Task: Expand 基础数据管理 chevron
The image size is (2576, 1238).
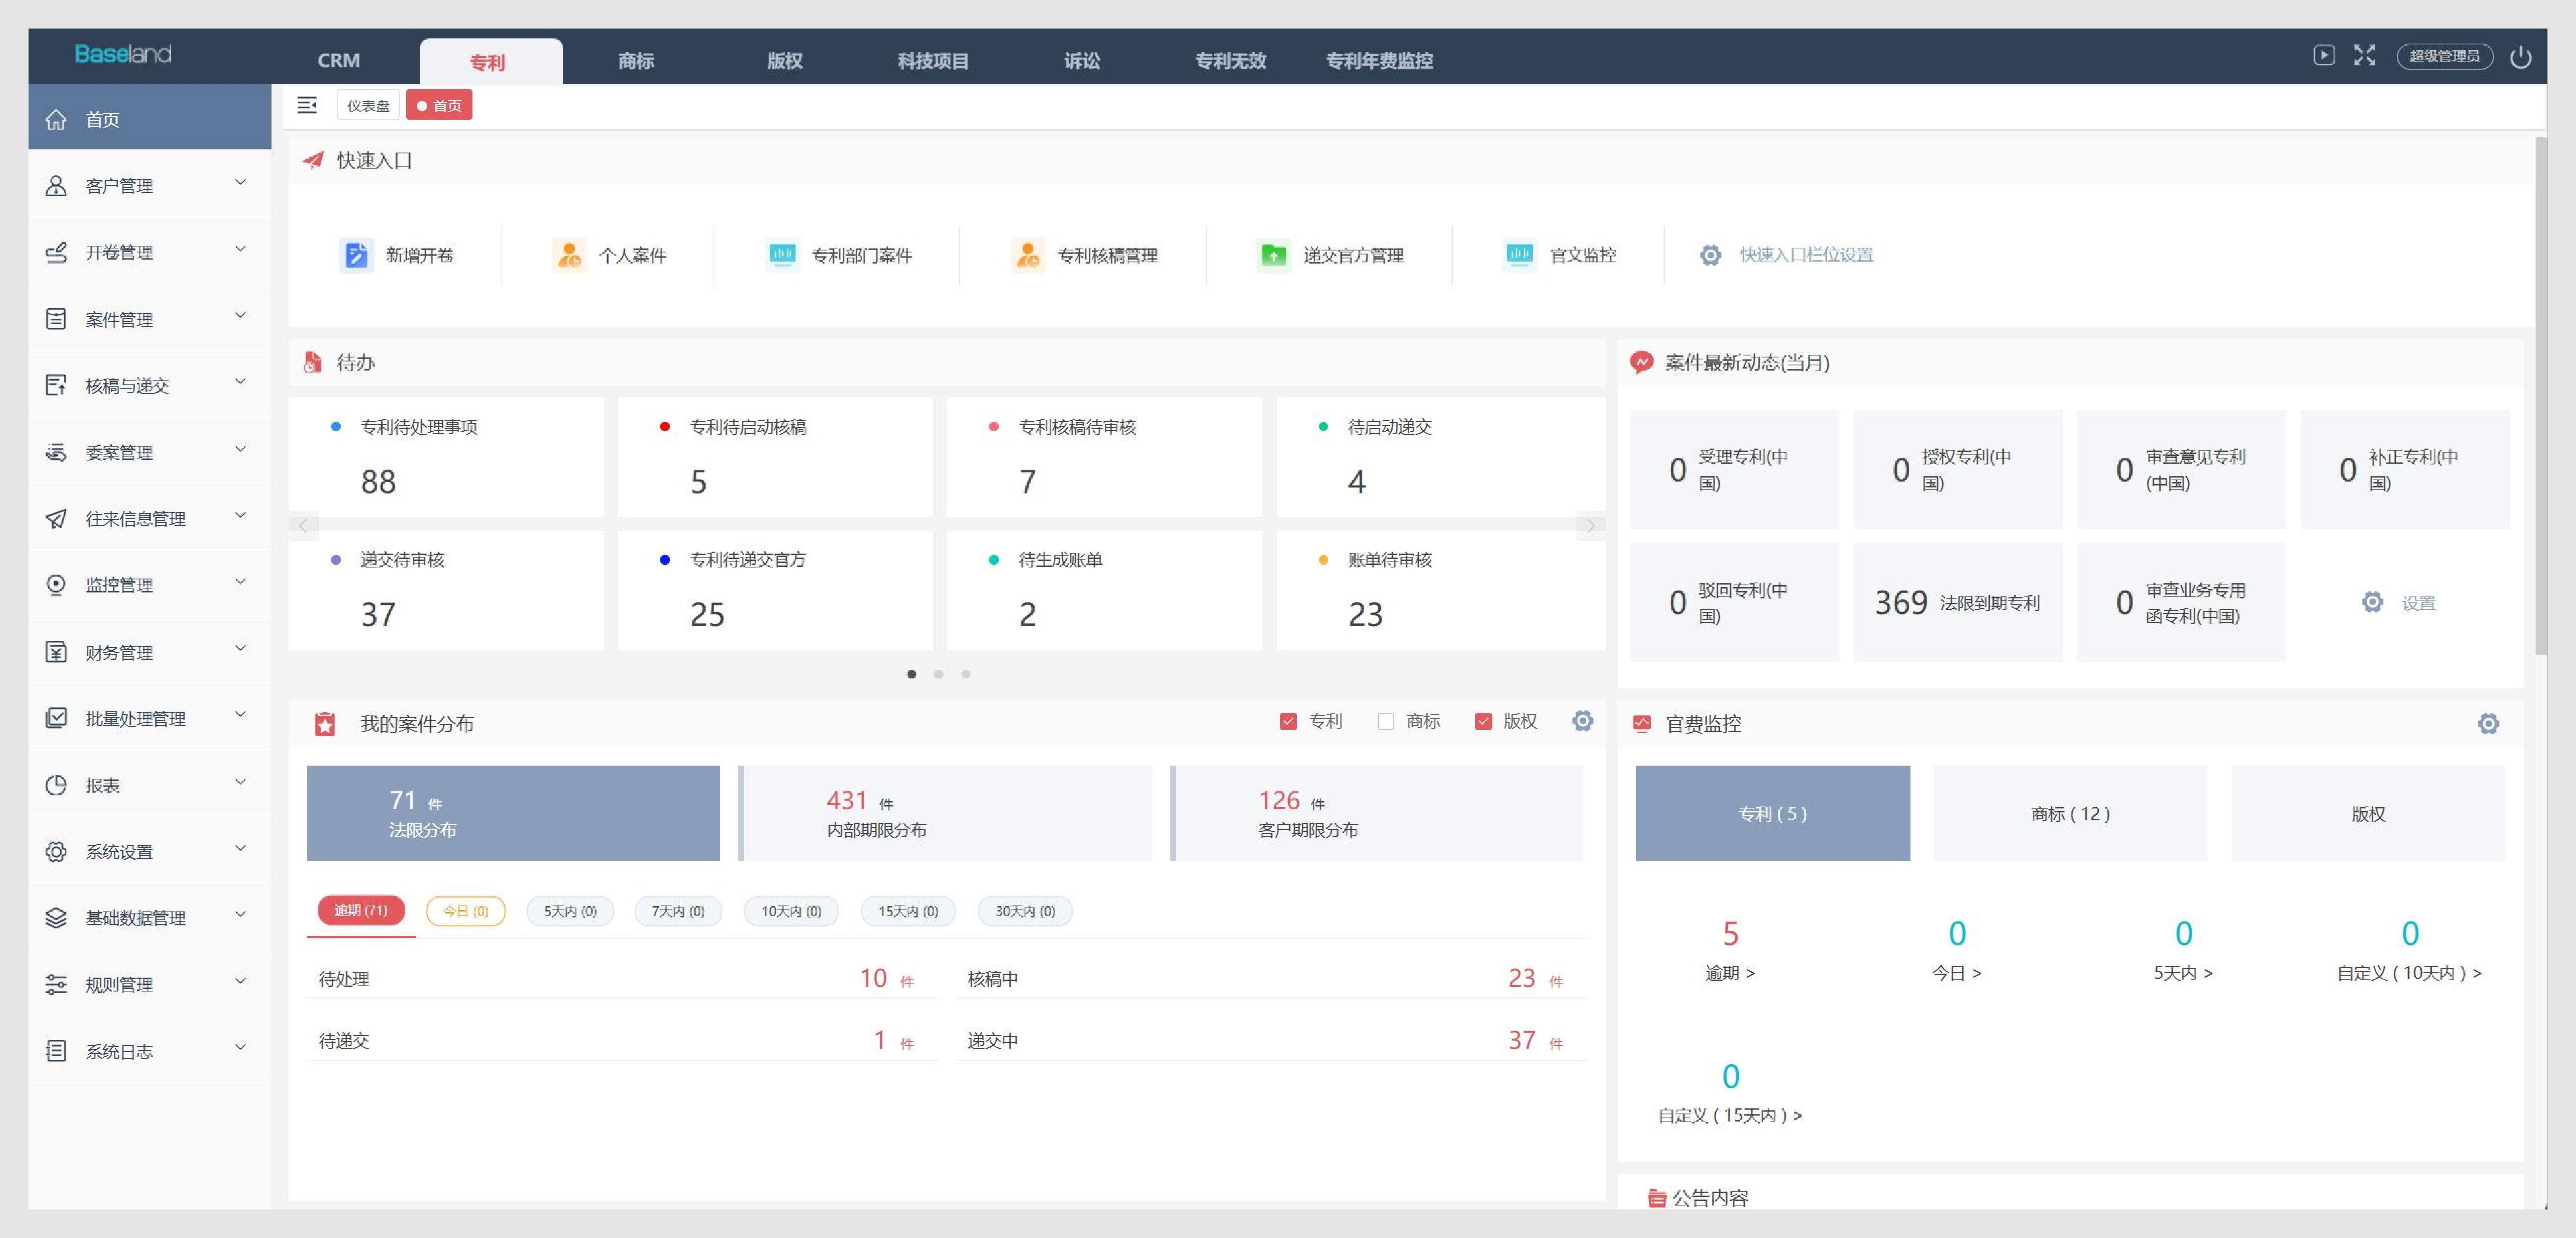Action: (240, 915)
